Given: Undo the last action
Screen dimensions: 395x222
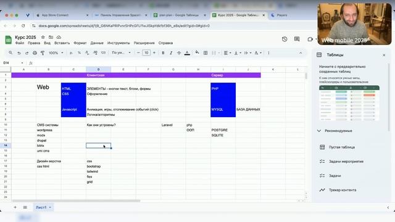Looking at the screenshot, I should click(x=19, y=53).
